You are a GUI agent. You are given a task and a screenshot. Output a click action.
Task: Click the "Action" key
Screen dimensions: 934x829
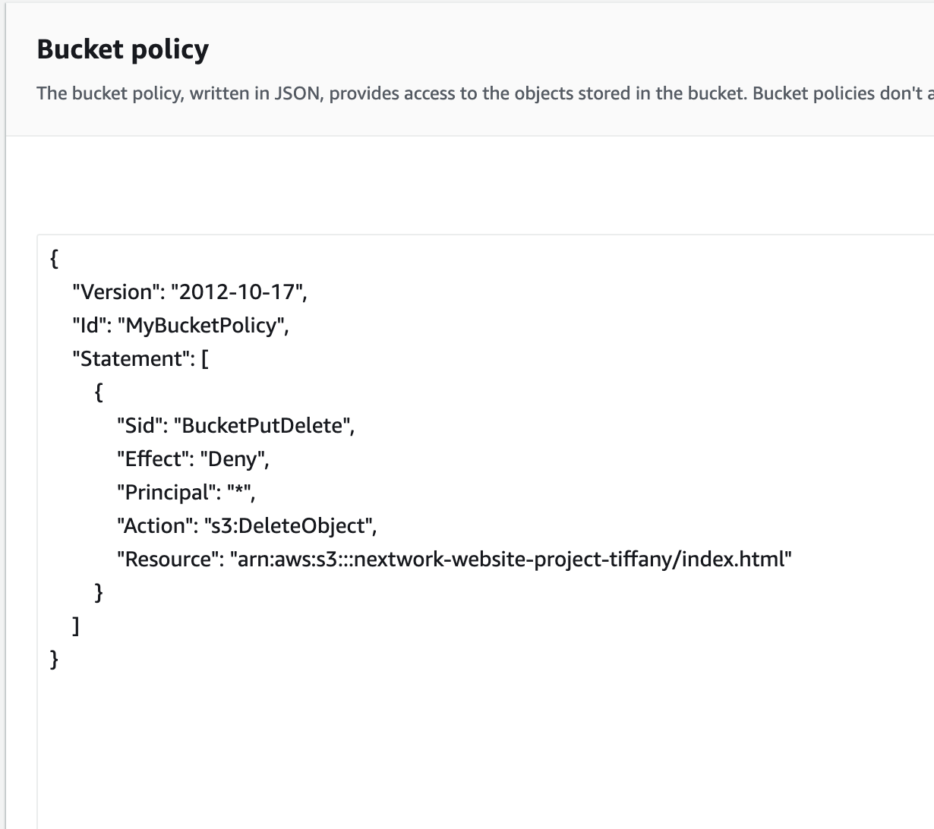[x=155, y=526]
